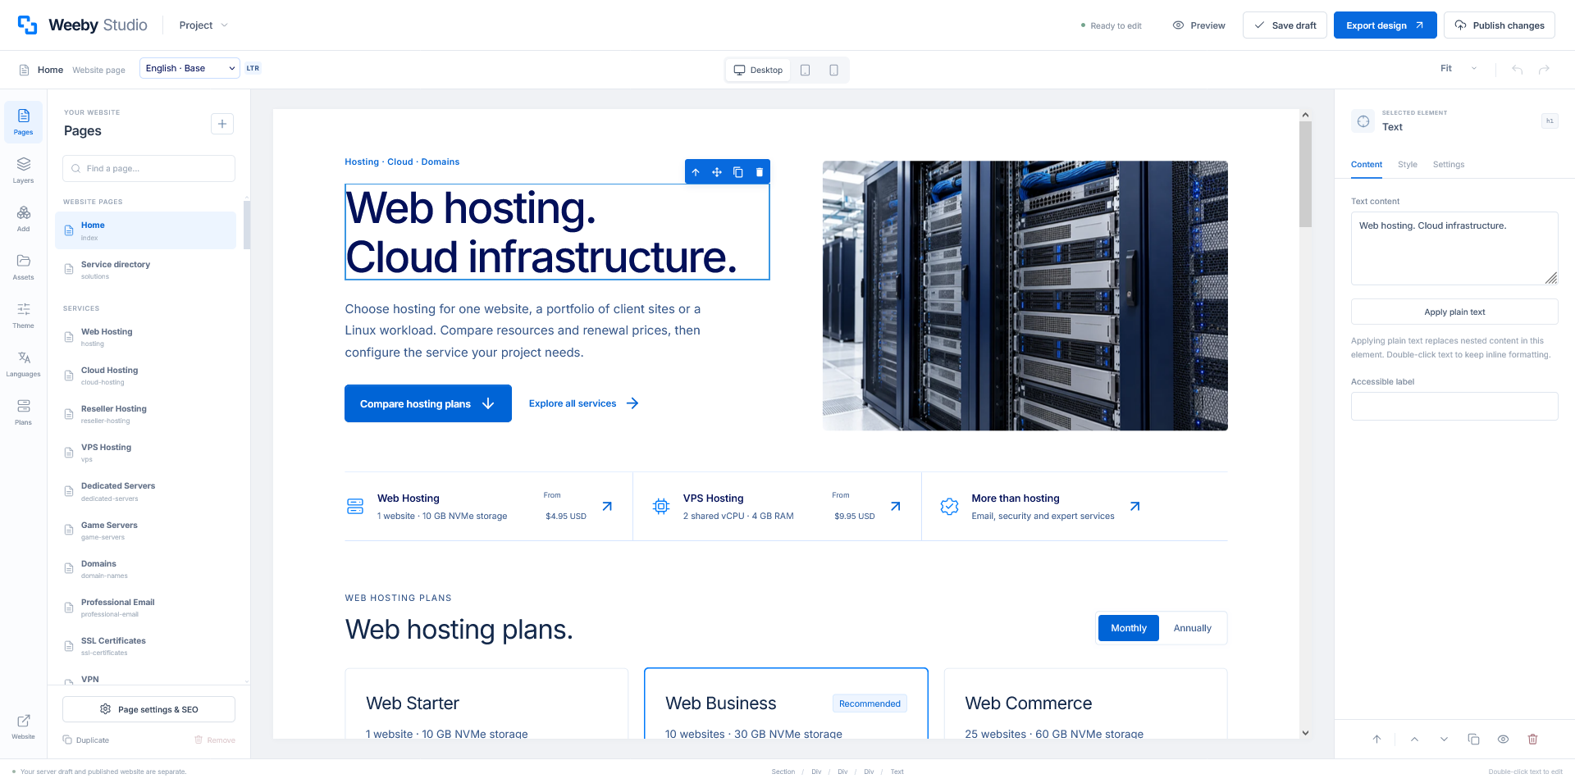
Task: Open the English · Base language dropdown
Action: (189, 68)
